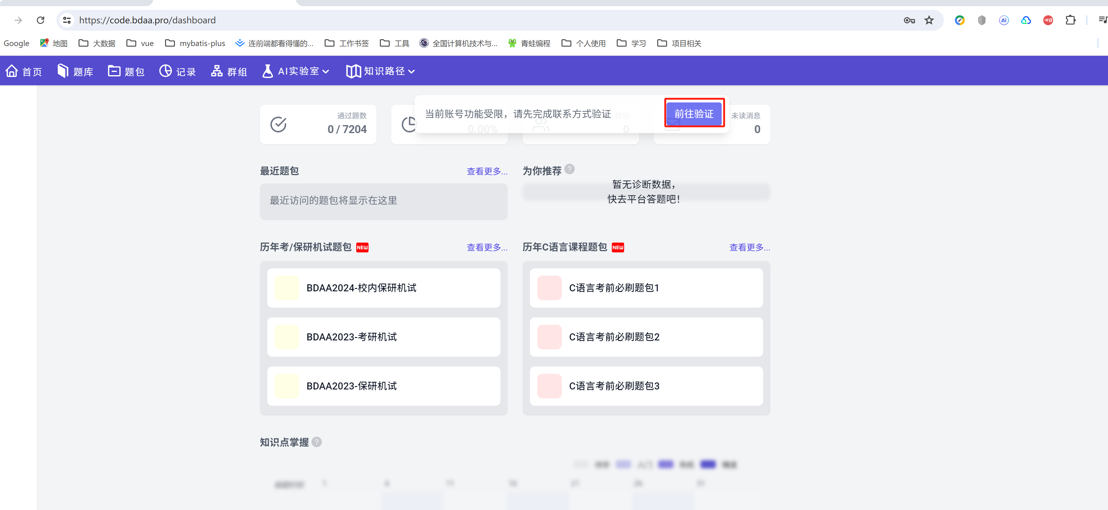Open the 群组 groups icon

(x=217, y=71)
